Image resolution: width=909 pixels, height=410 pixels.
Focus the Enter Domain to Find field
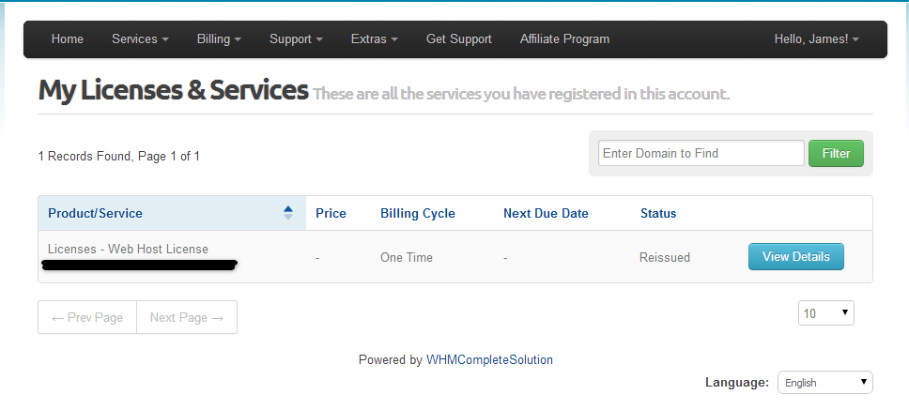(x=701, y=154)
